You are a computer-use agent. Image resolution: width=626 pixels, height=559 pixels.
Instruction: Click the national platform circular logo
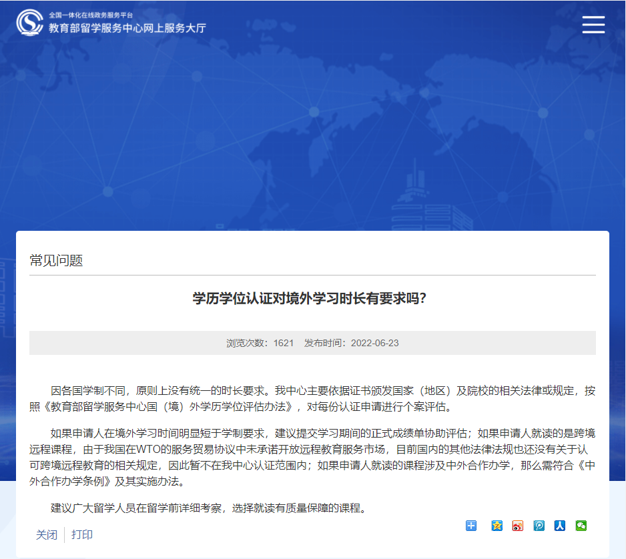click(29, 22)
